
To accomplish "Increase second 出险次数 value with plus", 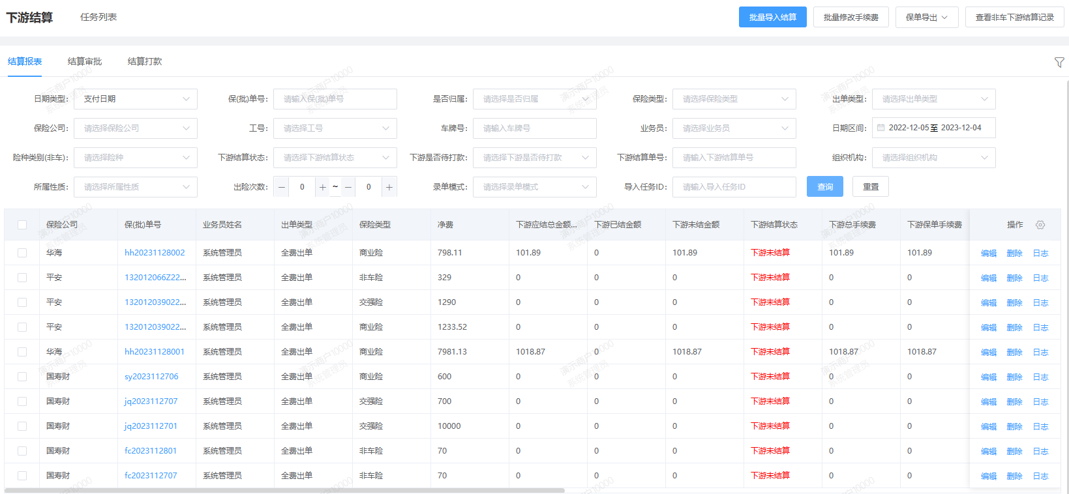I will (389, 187).
